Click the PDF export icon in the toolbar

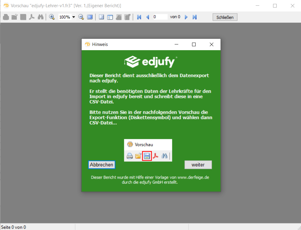coord(32,17)
